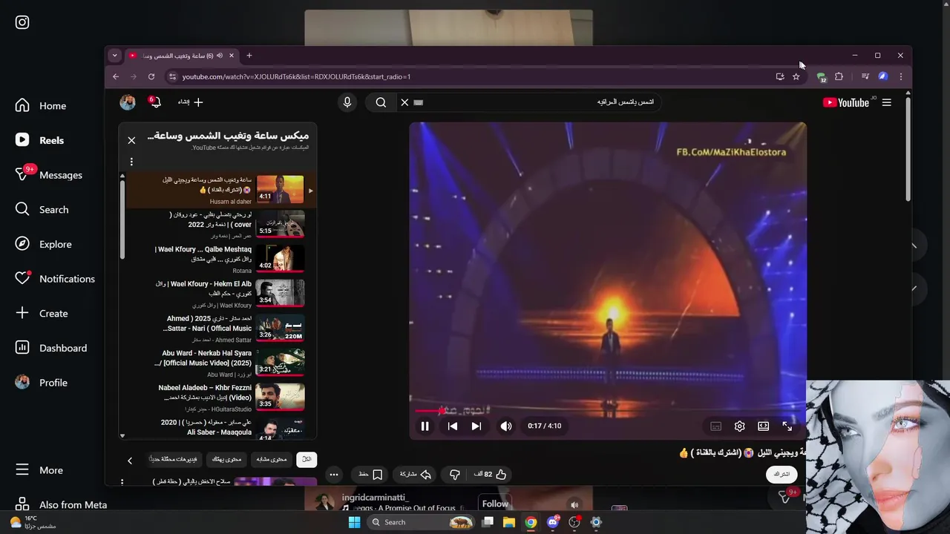Share the video via مشاركة button
Viewport: 950px width, 534px height.
tap(416, 475)
